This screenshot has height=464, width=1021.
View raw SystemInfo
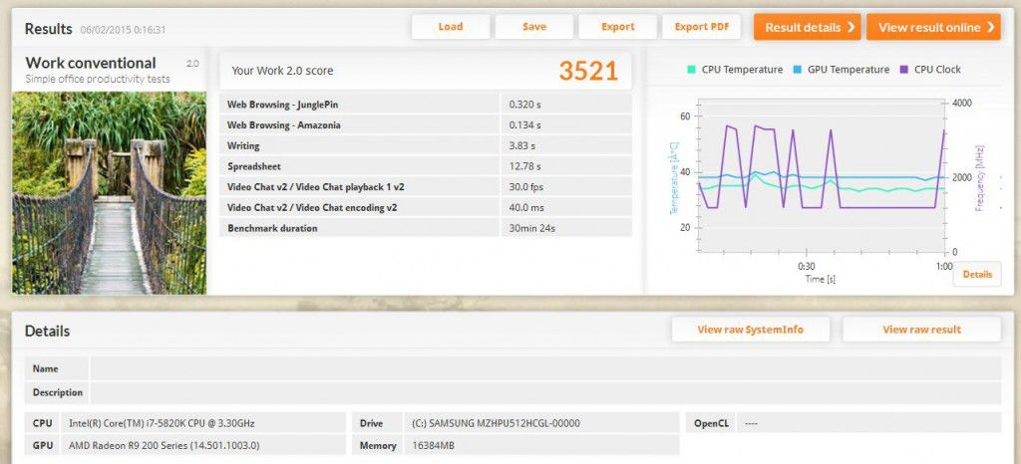coord(750,330)
